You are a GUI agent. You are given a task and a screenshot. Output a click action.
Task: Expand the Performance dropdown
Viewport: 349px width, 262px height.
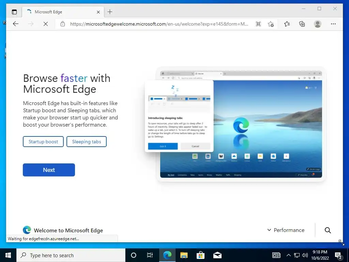[x=286, y=230]
